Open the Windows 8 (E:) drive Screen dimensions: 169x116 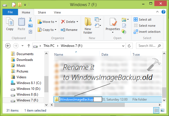click(x=24, y=95)
